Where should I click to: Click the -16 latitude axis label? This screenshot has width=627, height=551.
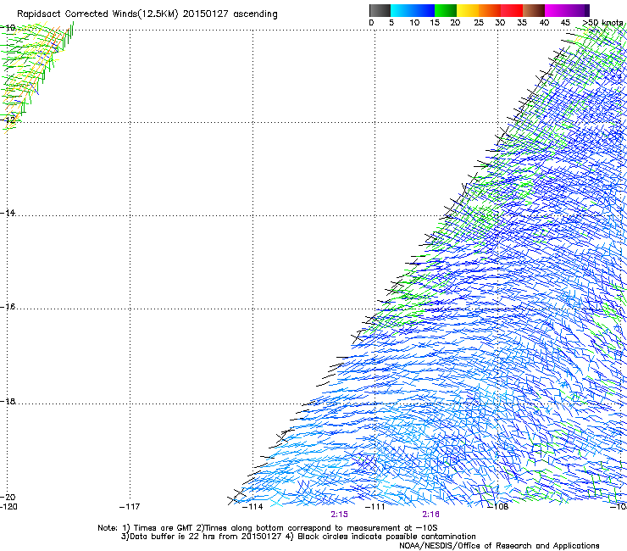(x=8, y=307)
